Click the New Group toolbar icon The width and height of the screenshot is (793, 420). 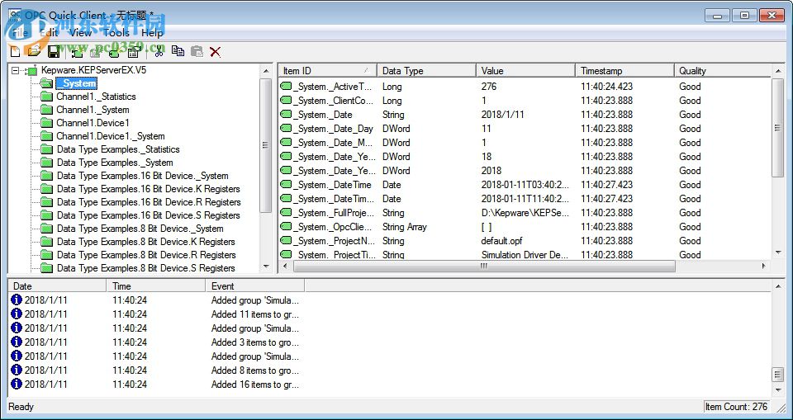(x=96, y=51)
